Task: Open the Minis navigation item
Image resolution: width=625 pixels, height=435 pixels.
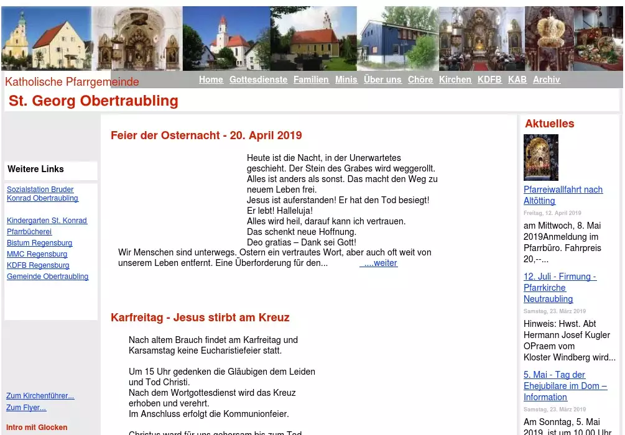Action: pos(346,80)
